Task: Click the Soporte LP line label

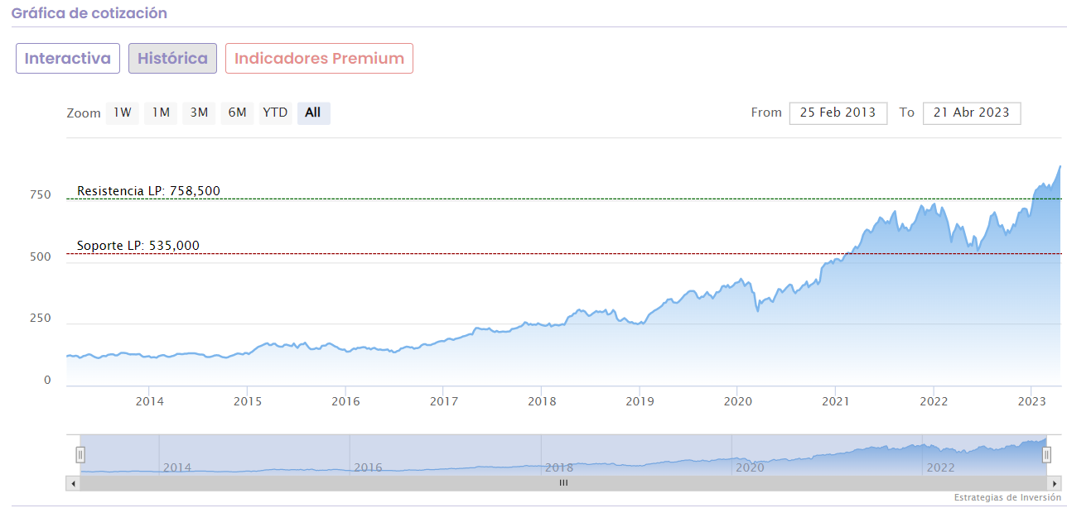Action: click(138, 246)
